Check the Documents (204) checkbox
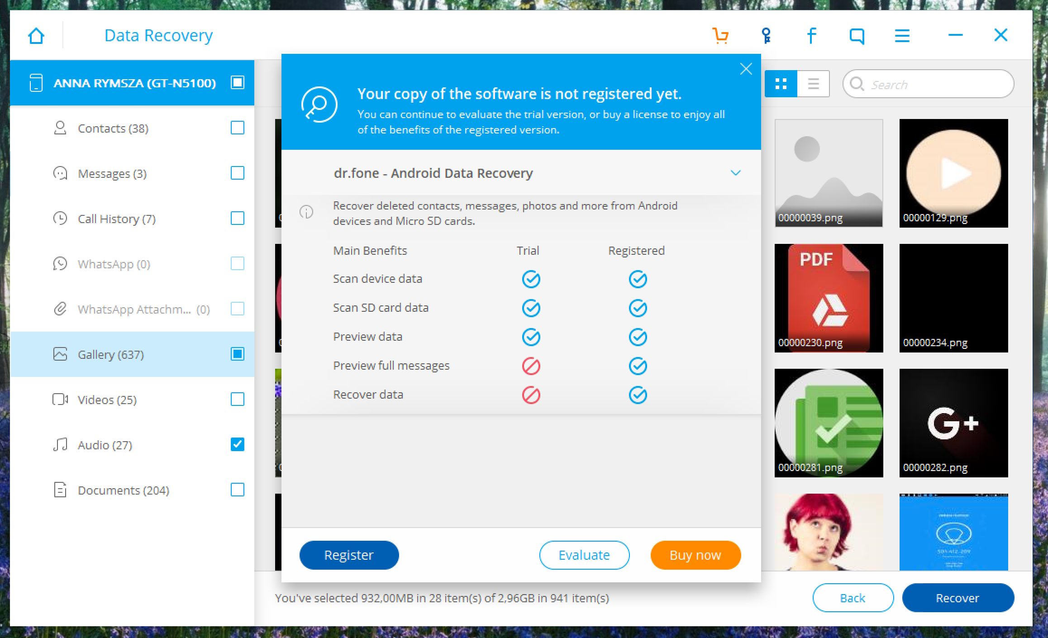Viewport: 1048px width, 638px height. 238,490
